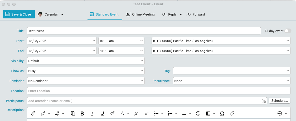This screenshot has height=121, width=296.
Task: Click the Forward button in toolbar
Action: pos(196,14)
